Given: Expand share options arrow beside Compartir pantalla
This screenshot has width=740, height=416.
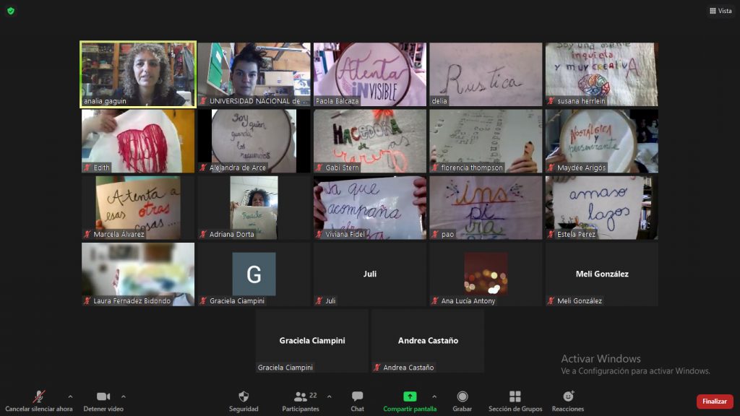Looking at the screenshot, I should [434, 396].
